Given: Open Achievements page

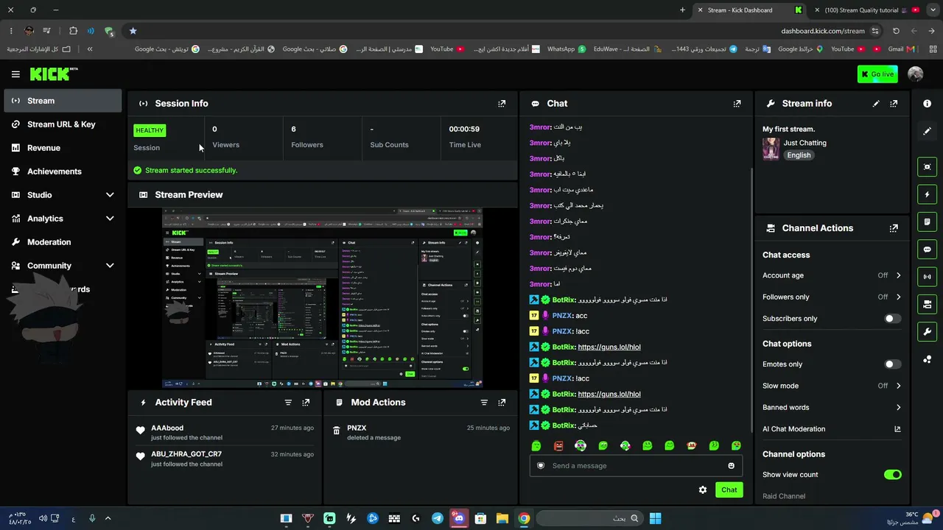Looking at the screenshot, I should tap(63, 172).
